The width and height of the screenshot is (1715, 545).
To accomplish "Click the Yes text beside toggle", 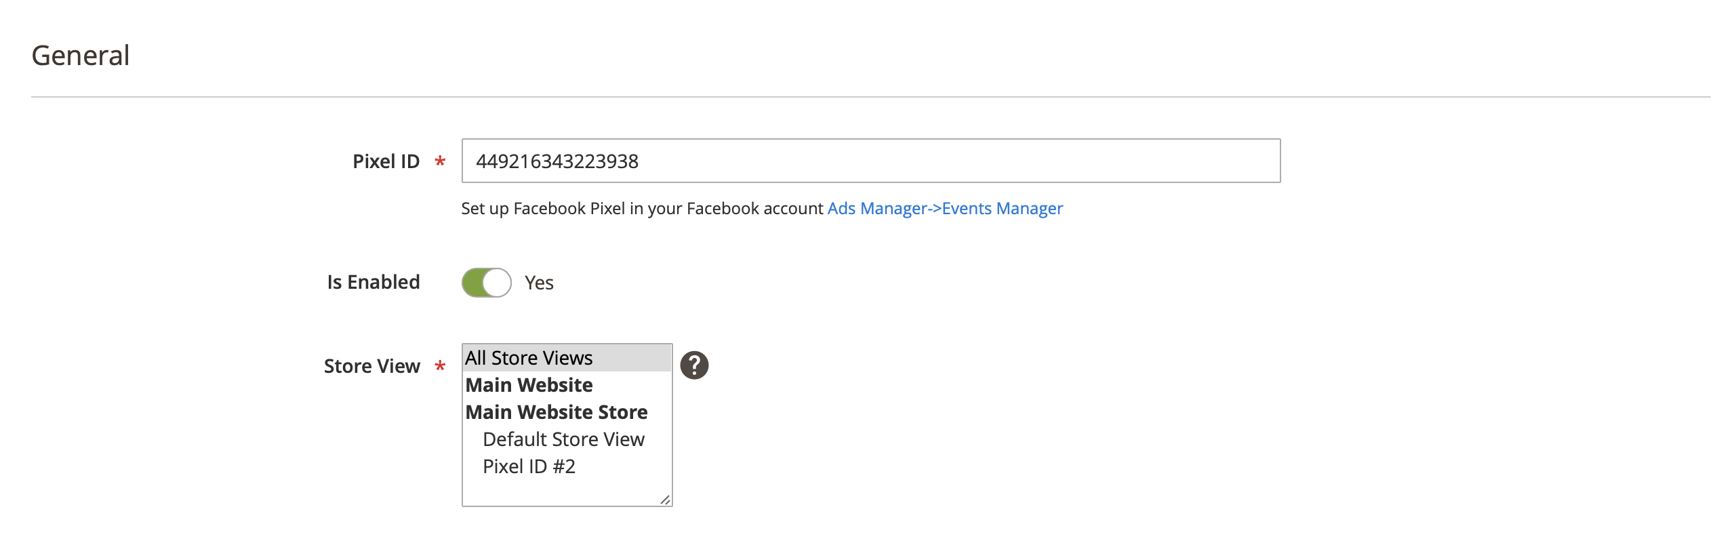I will pos(539,283).
